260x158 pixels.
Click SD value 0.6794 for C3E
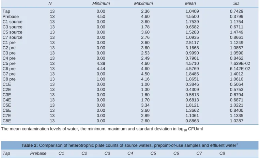236,95
